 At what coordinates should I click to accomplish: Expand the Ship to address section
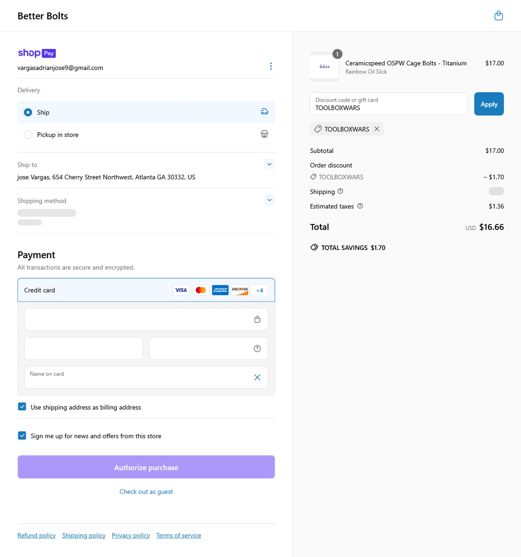click(270, 164)
